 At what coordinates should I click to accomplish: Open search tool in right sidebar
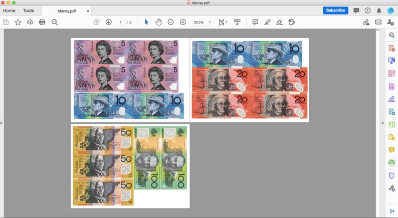[x=391, y=35]
